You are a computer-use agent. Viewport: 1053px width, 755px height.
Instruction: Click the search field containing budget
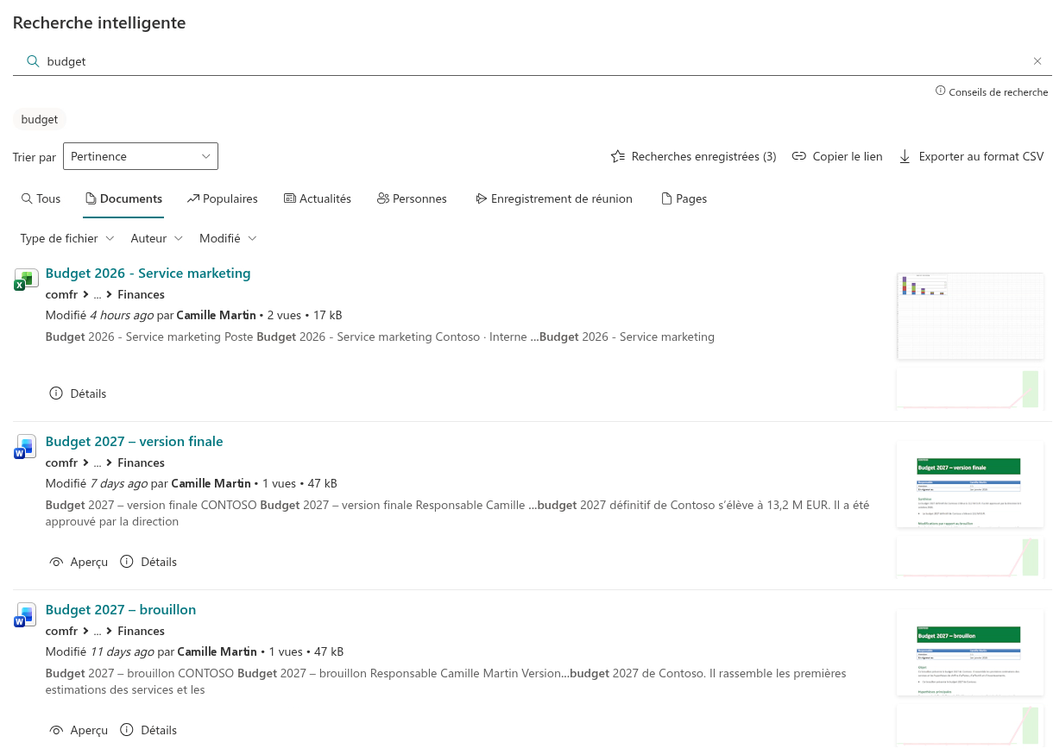tap(533, 61)
